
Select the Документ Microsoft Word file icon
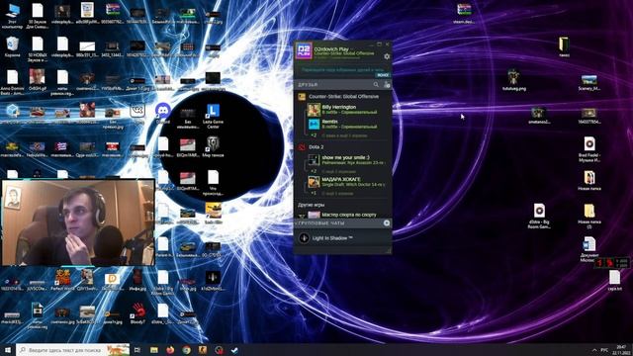coord(589,249)
